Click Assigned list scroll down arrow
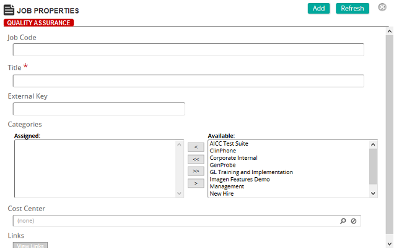 (x=179, y=193)
